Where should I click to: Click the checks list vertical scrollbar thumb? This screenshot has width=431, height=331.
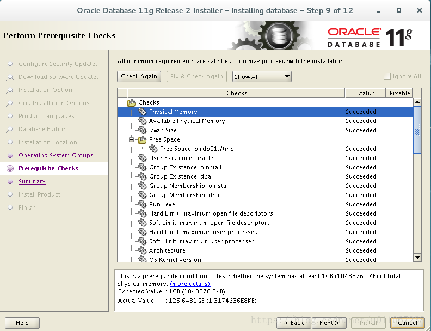pos(417,130)
